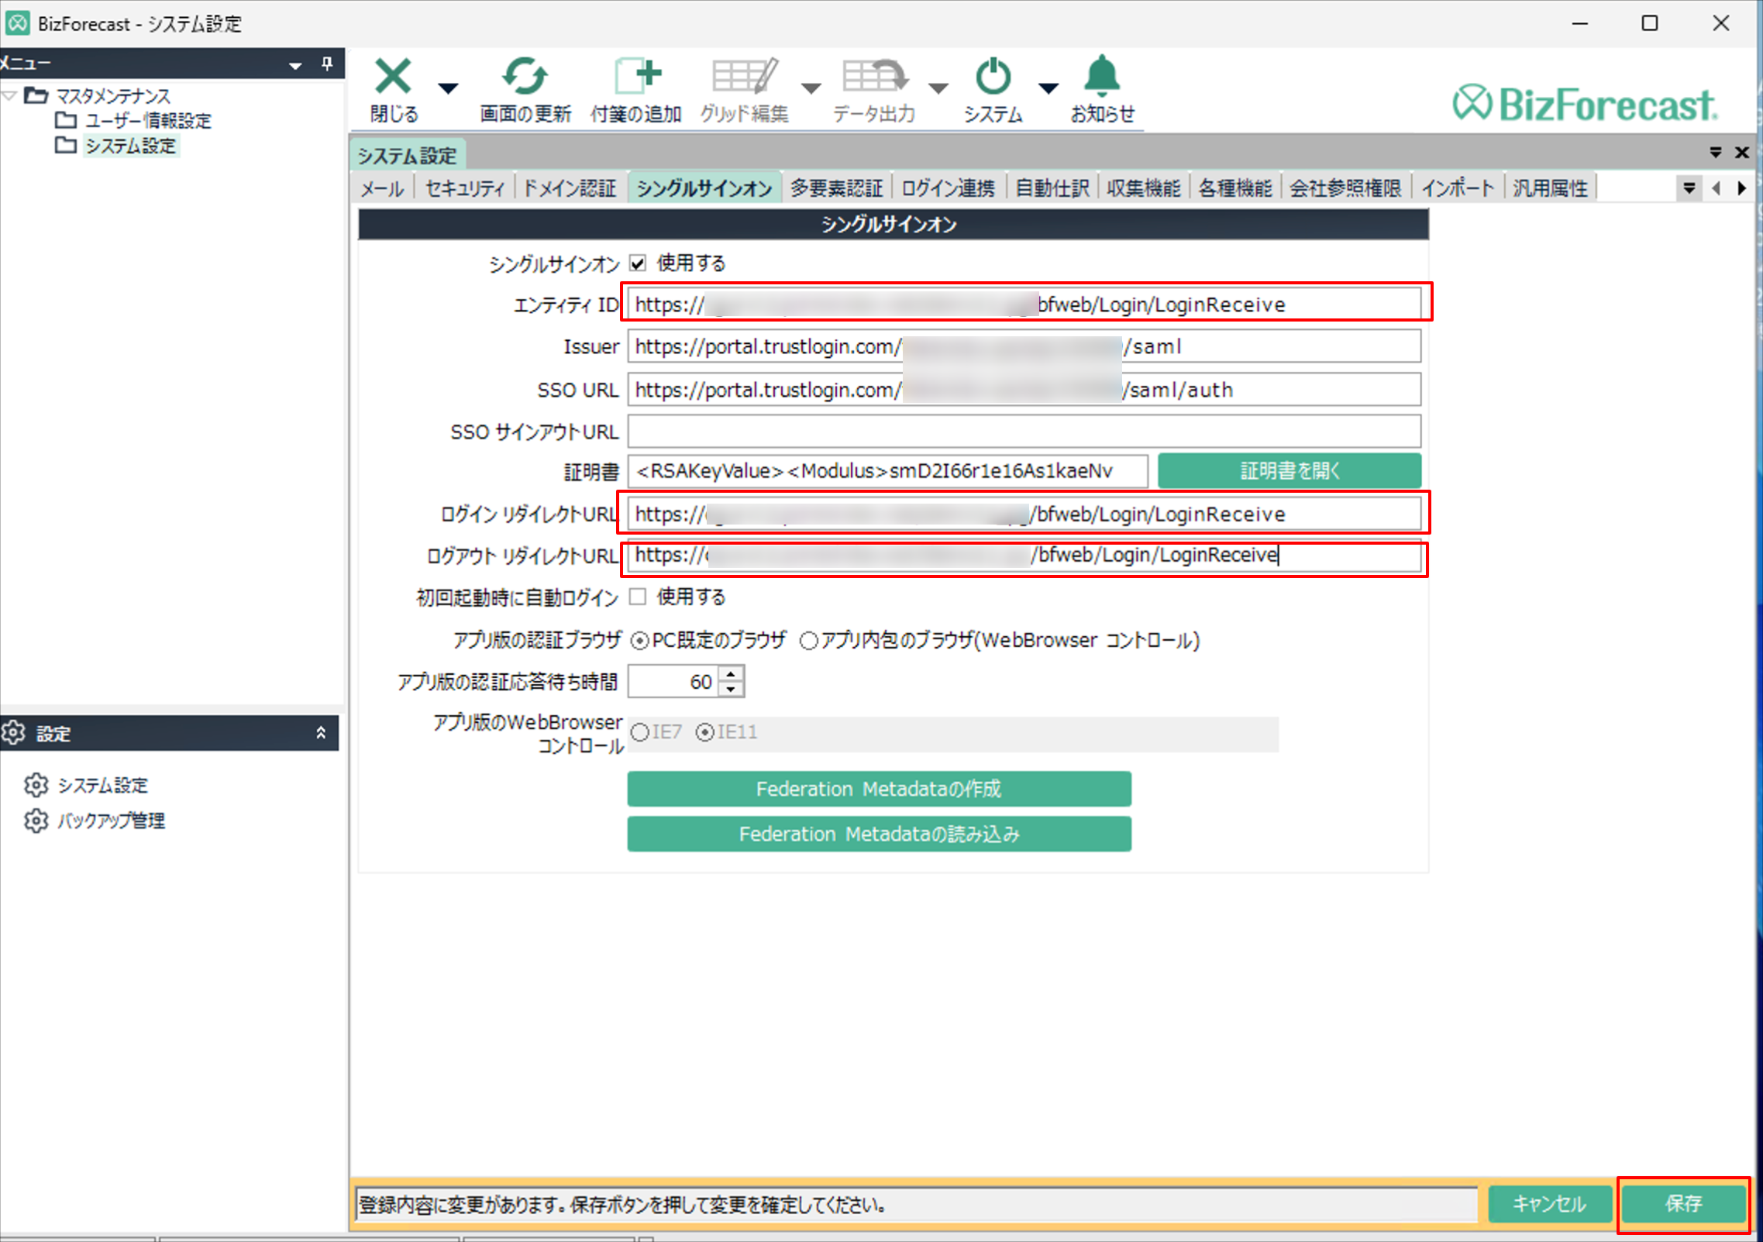
Task: Open dropdown arrow next to データ出力
Action: [x=938, y=88]
